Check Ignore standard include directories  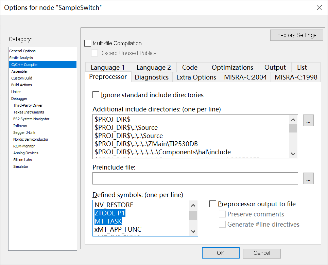tap(96, 95)
